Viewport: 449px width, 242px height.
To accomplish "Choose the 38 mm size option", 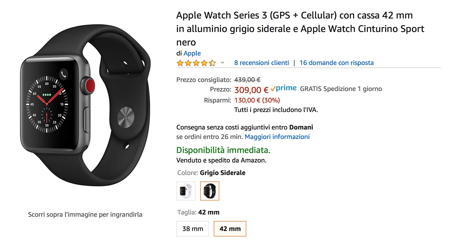I will (x=192, y=229).
